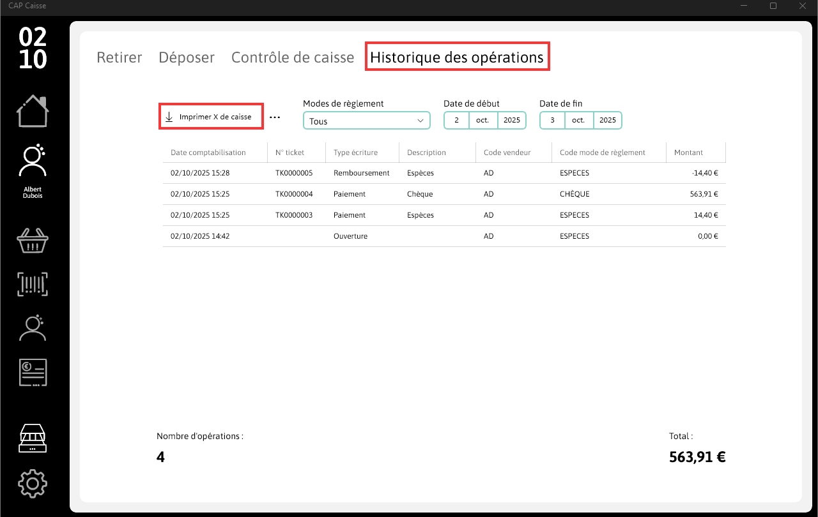Select the barcode scanner icon
This screenshot has height=517, width=818.
pos(33,284)
